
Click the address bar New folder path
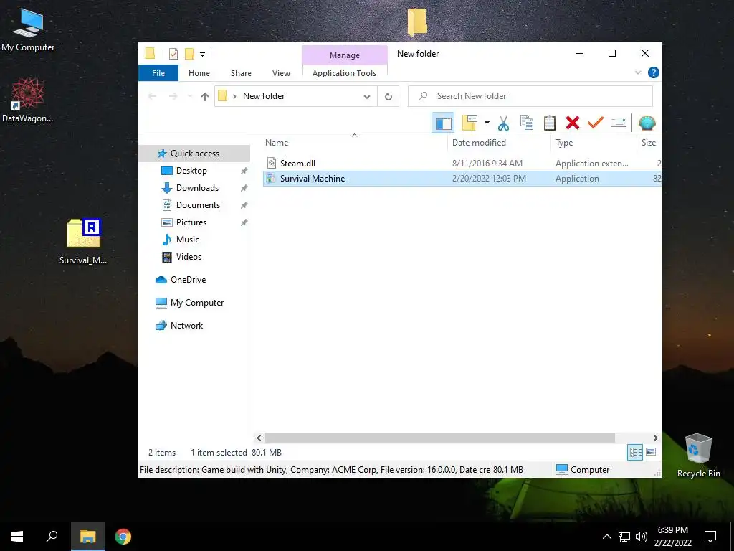[264, 96]
